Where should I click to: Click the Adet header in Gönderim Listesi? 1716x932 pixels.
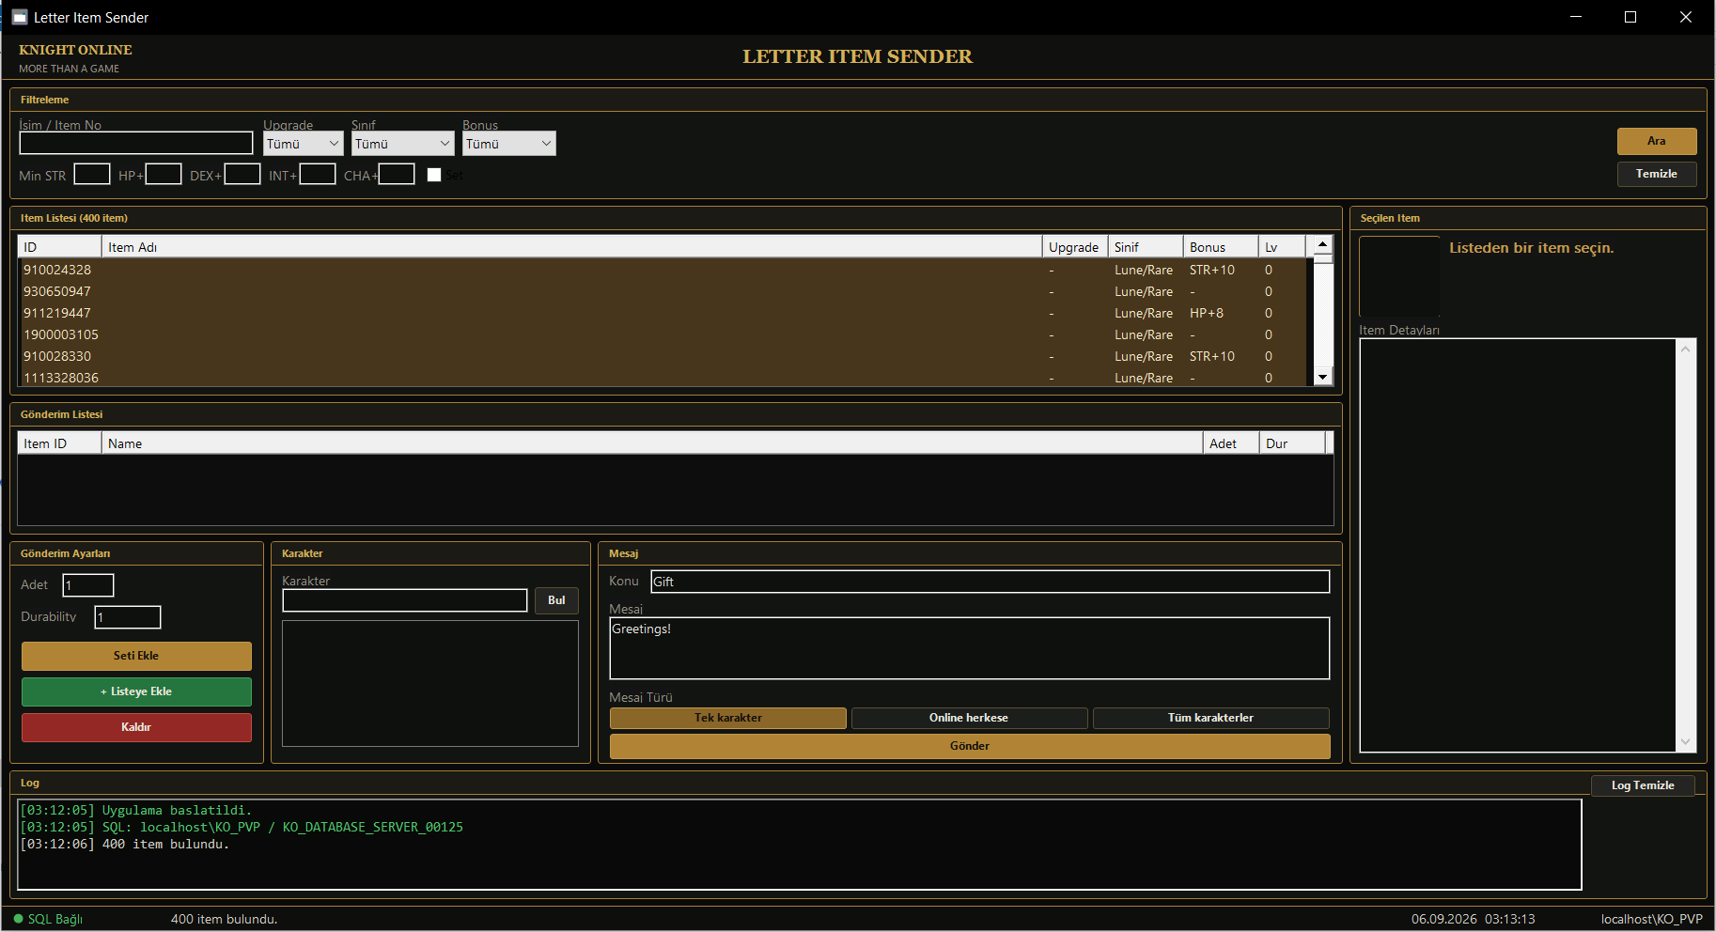pyautogui.click(x=1231, y=443)
